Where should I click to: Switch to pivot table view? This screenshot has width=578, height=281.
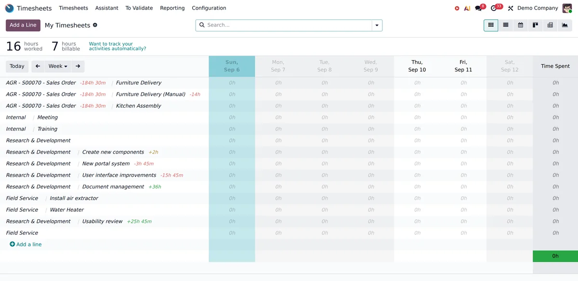point(550,25)
